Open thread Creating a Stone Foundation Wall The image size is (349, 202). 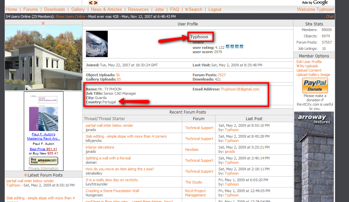[x=112, y=191]
